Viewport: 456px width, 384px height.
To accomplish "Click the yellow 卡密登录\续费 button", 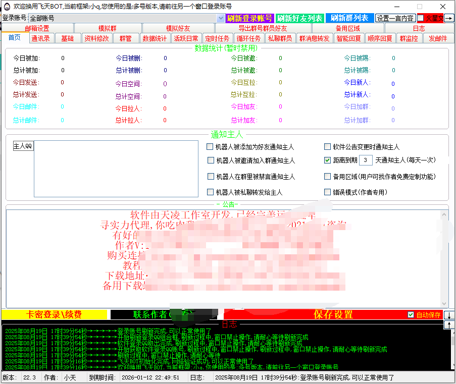I will [54, 315].
